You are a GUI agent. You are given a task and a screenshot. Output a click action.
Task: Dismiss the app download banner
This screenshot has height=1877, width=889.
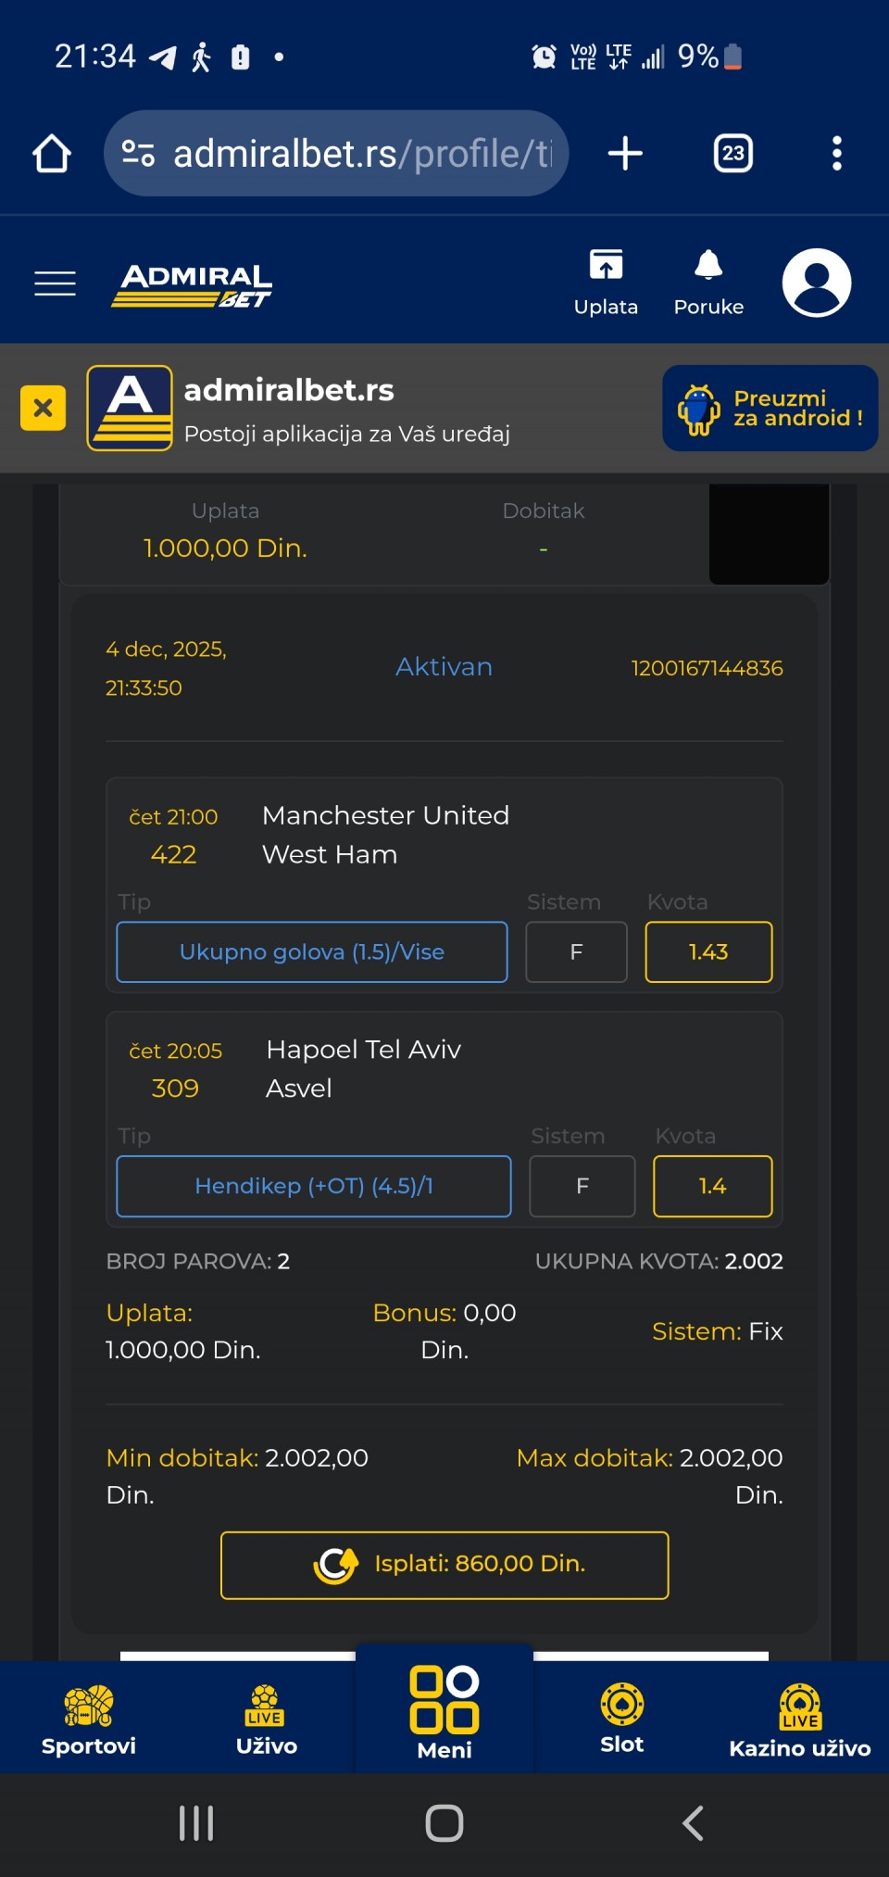click(x=43, y=408)
